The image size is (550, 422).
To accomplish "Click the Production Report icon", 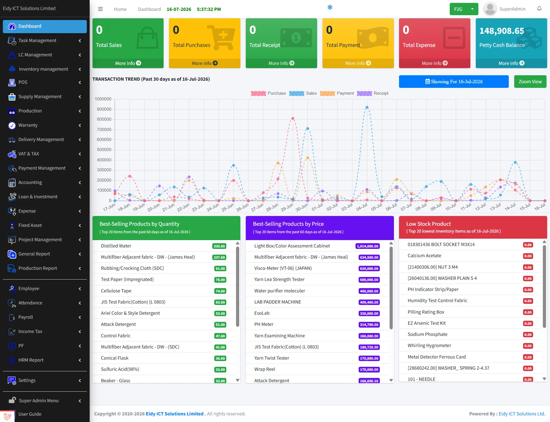I will tap(12, 268).
